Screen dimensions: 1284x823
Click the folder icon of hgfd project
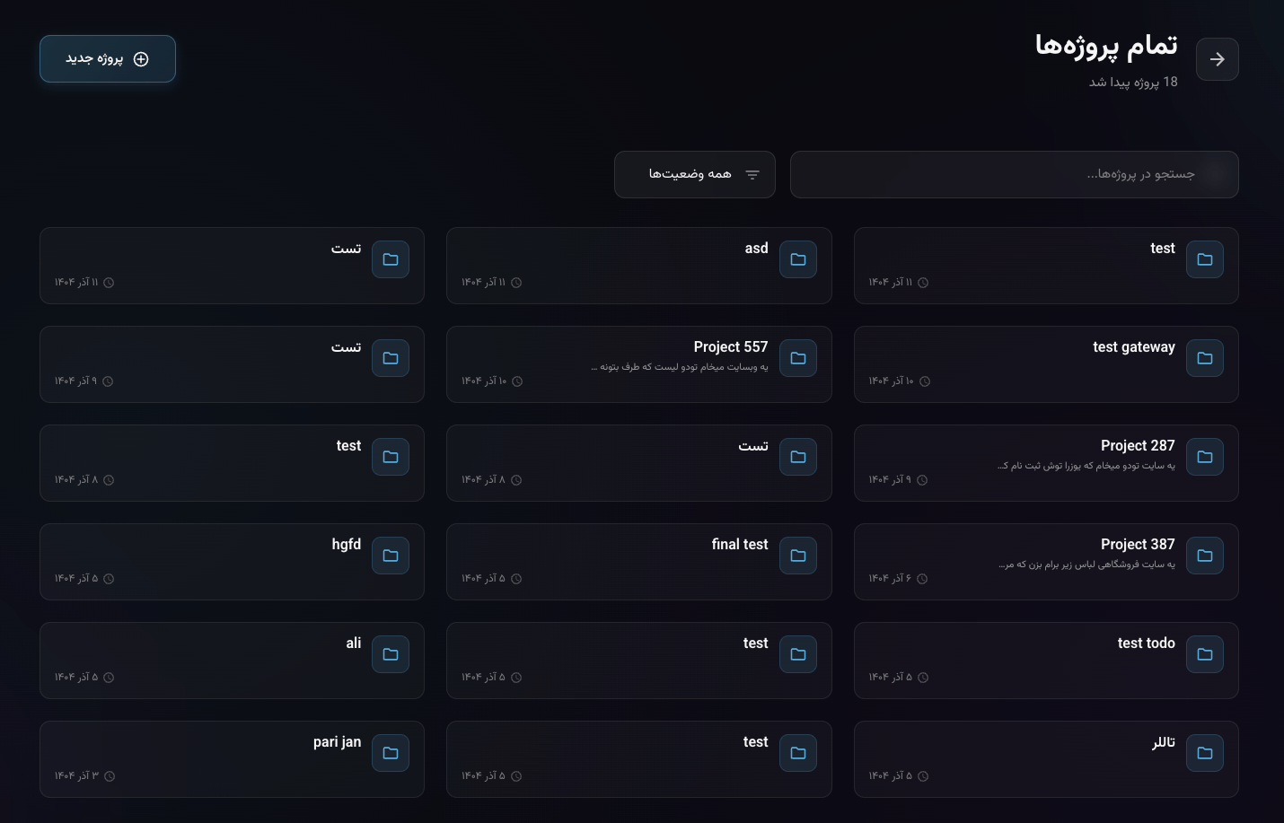(x=391, y=556)
